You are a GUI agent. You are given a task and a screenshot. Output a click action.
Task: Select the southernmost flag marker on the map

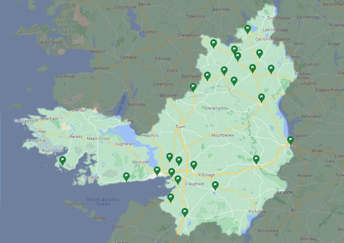185,212
